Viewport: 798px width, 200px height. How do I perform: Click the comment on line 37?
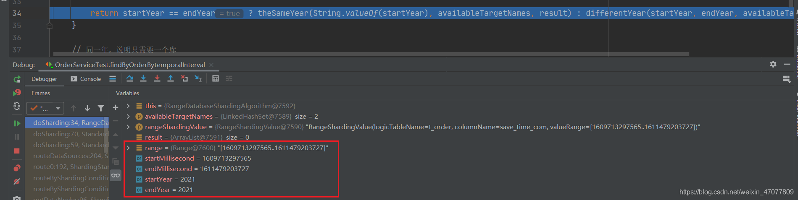coord(124,49)
